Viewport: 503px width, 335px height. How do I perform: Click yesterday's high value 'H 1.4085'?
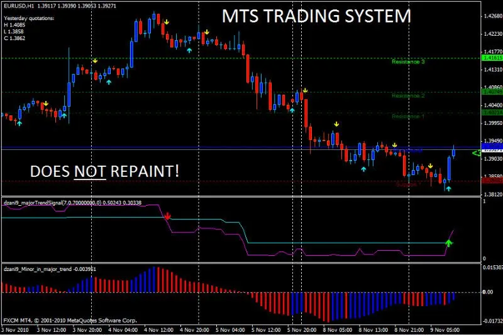[14, 25]
